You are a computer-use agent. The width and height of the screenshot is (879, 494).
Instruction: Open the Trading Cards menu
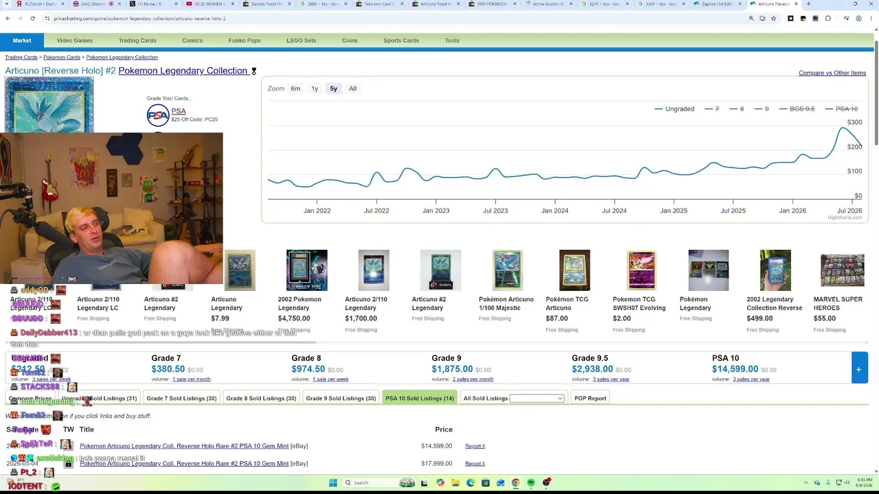(x=137, y=40)
